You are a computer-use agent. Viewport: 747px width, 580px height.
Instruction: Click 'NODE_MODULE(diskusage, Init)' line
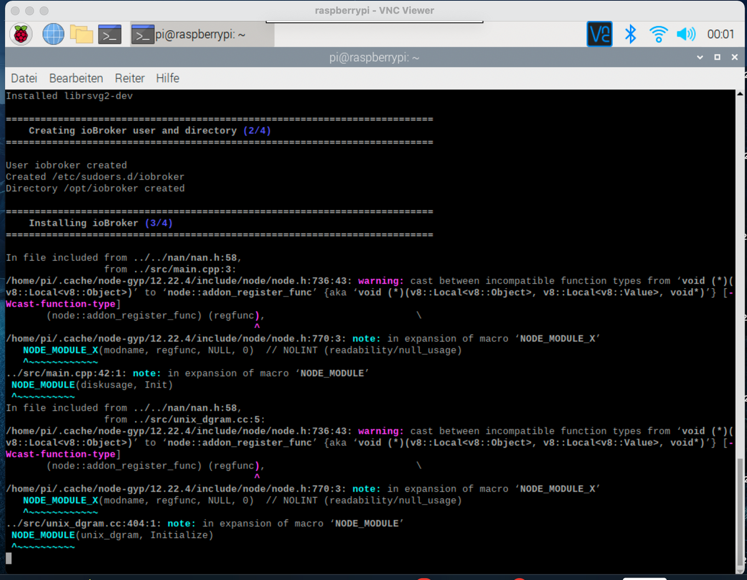[x=92, y=385]
